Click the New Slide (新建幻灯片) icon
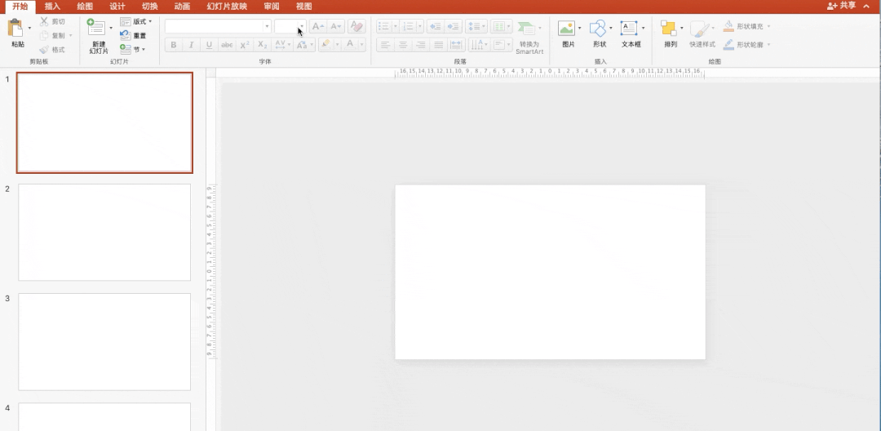 pos(96,29)
